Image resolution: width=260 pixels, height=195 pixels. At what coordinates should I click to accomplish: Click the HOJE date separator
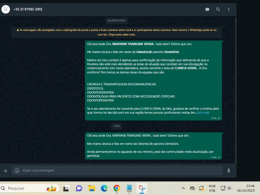coord(117,126)
